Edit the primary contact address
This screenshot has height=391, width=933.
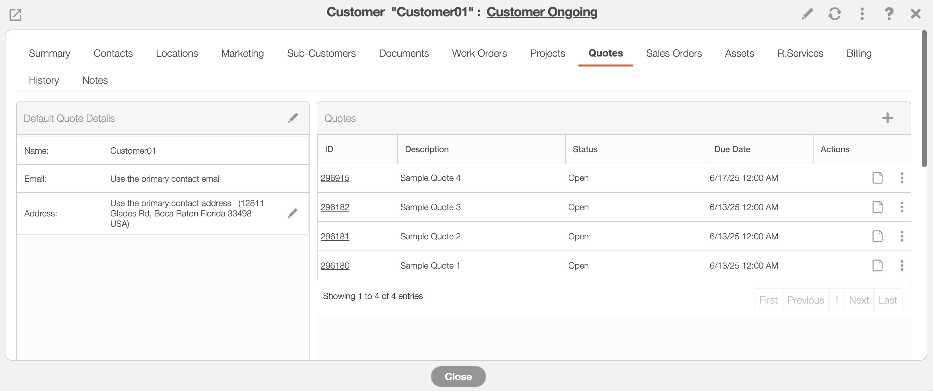(292, 213)
